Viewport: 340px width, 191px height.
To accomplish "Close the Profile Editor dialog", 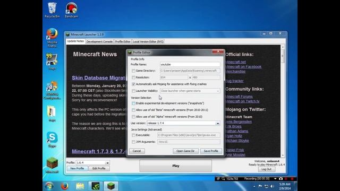I will coord(218,51).
